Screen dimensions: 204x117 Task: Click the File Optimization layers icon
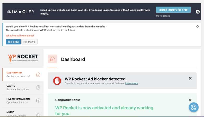pos(38,100)
